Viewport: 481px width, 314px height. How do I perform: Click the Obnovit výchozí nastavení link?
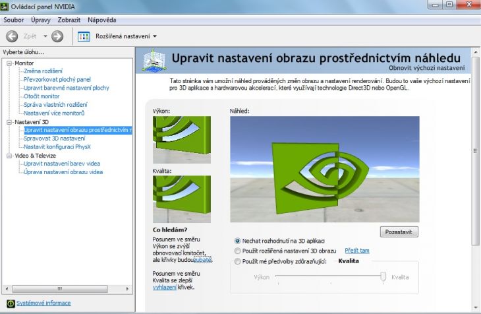[427, 68]
